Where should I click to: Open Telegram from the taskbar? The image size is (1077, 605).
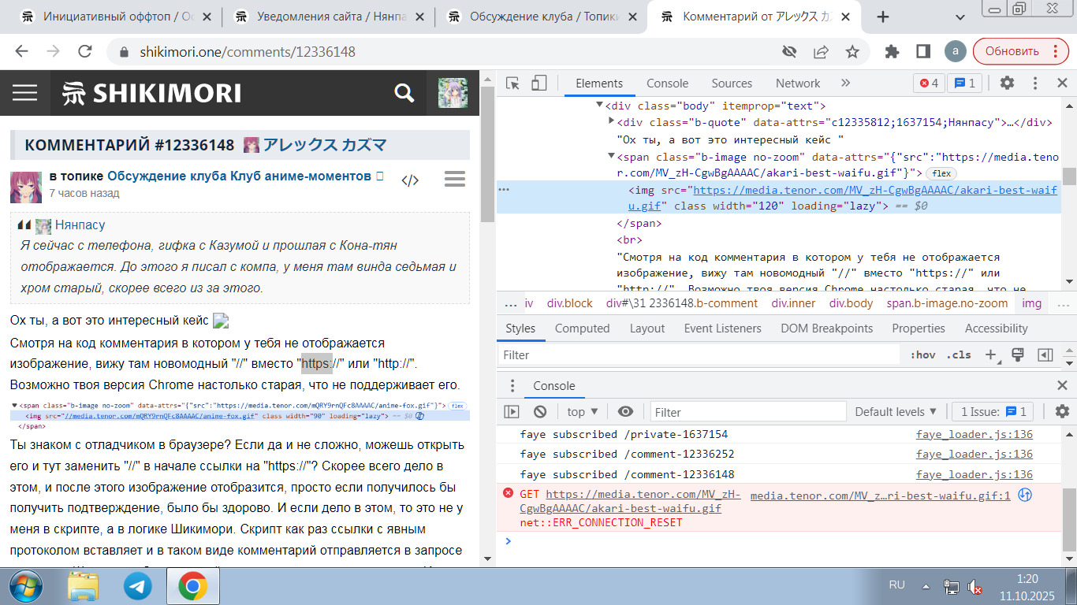(138, 586)
